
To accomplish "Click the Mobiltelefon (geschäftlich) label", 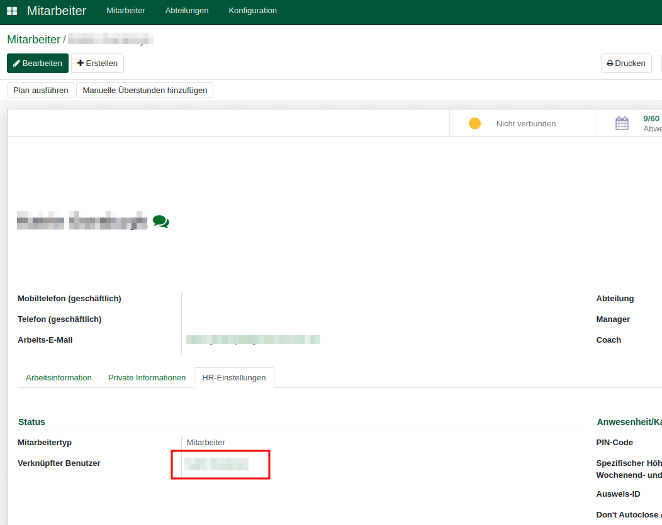I will point(69,299).
